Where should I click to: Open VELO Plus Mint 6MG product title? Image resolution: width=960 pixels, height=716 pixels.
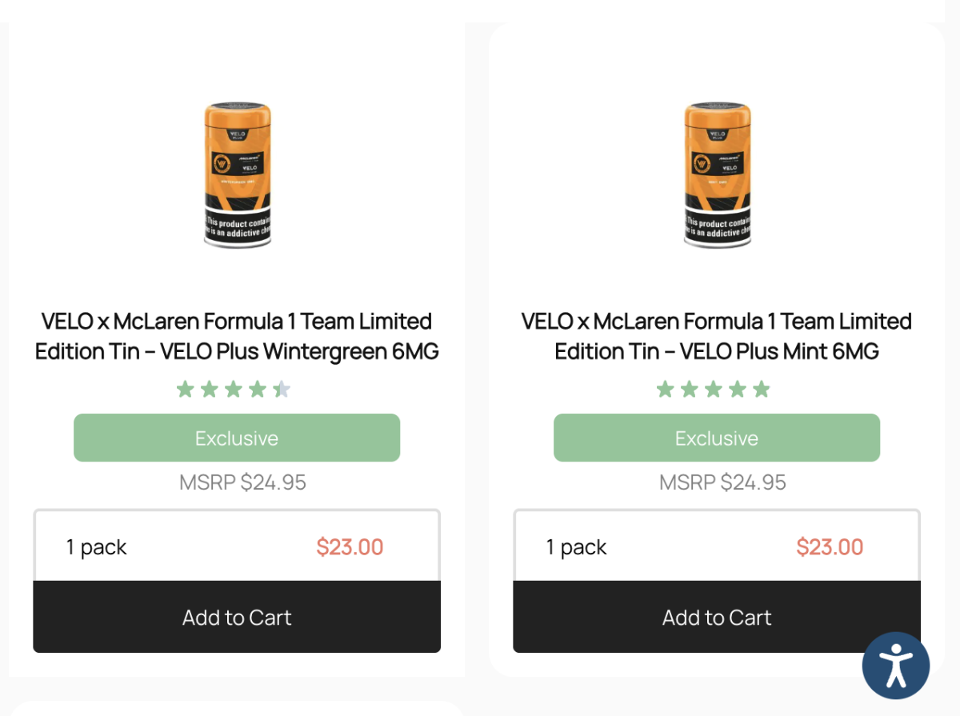point(717,336)
